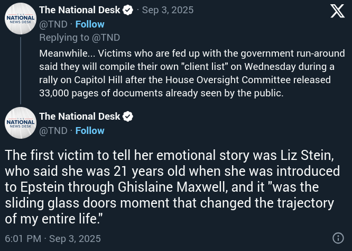The height and width of the screenshot is (251, 352).
Task: Click the @TND mention after 'Replying to'
Action: coord(107,38)
